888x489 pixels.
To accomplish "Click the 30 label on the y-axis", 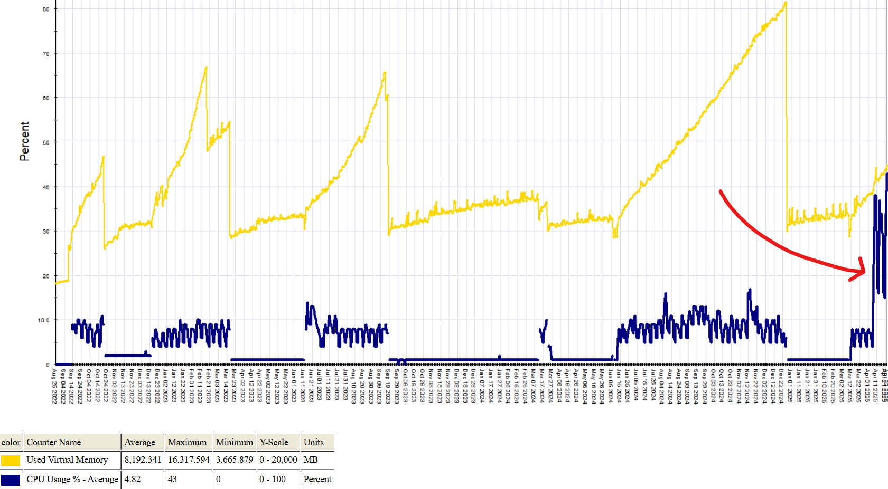I will (46, 232).
